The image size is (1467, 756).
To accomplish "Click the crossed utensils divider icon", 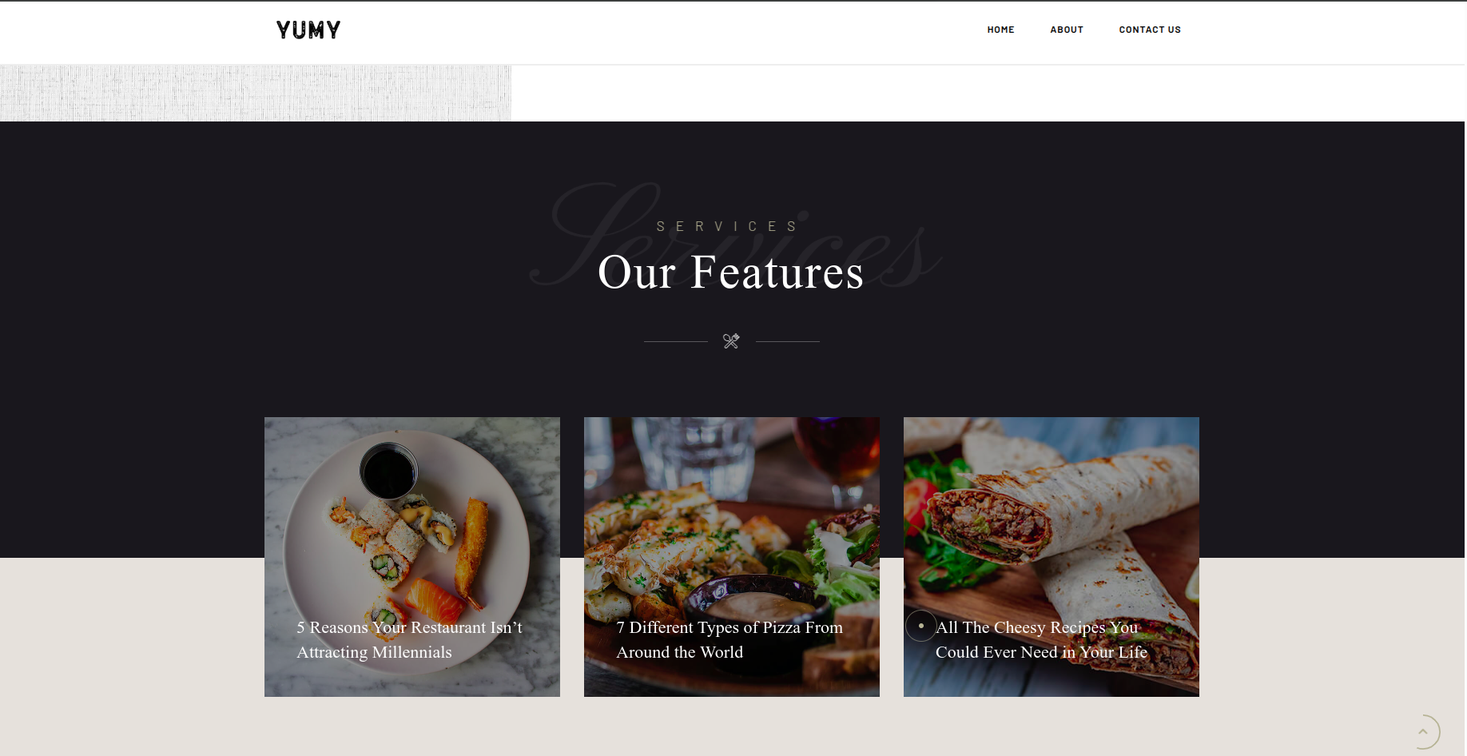I will [x=731, y=341].
